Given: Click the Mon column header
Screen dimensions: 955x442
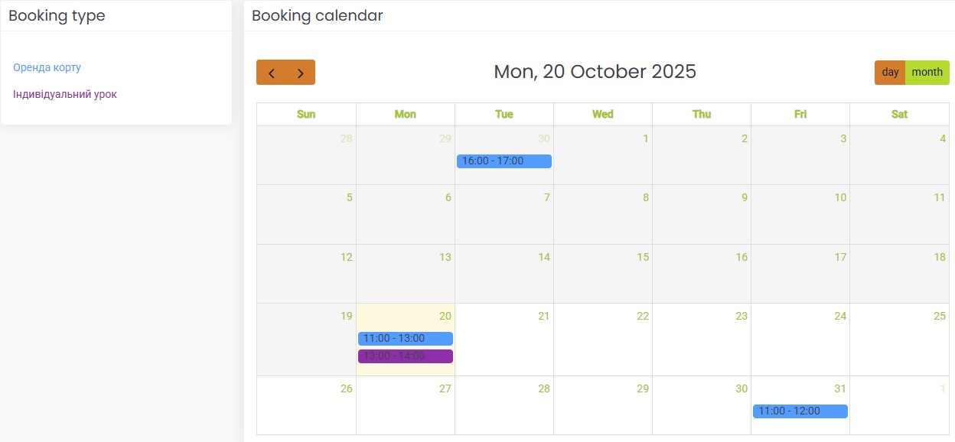Looking at the screenshot, I should (x=405, y=114).
